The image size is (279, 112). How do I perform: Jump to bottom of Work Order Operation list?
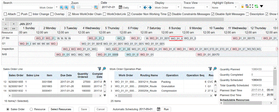[x=215, y=95]
